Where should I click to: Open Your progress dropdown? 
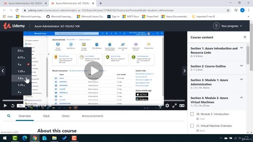(231, 26)
